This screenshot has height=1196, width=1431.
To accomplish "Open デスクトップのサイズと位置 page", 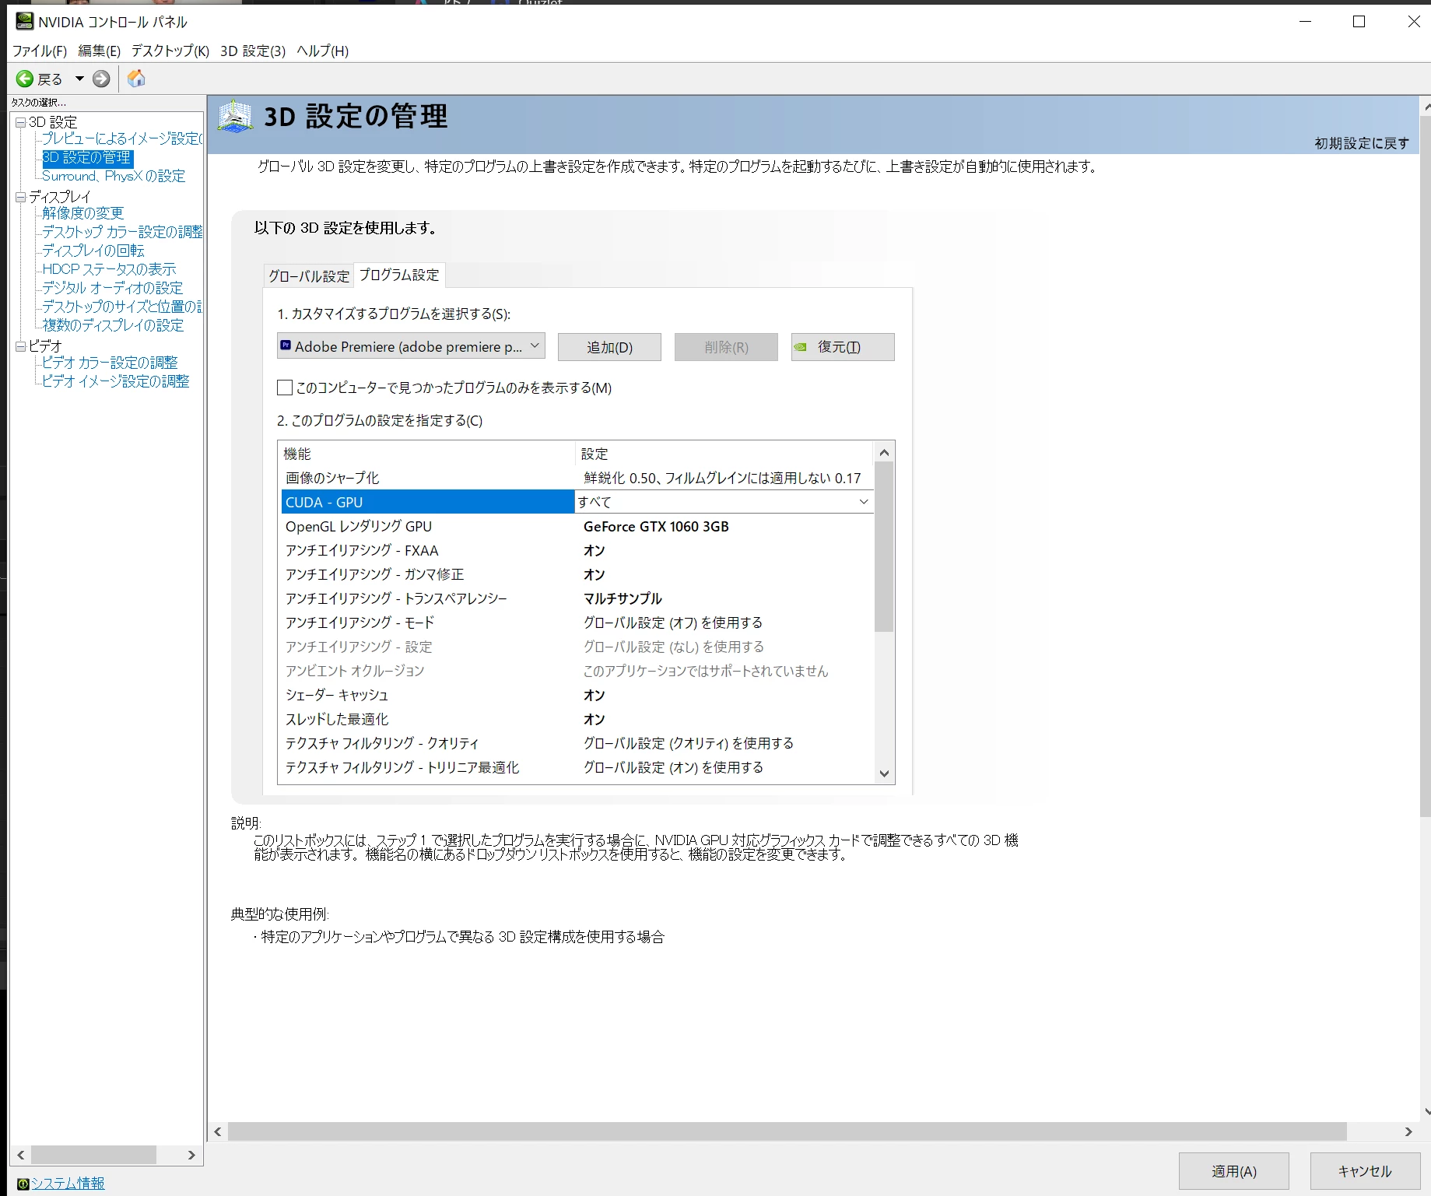I will click(x=122, y=307).
